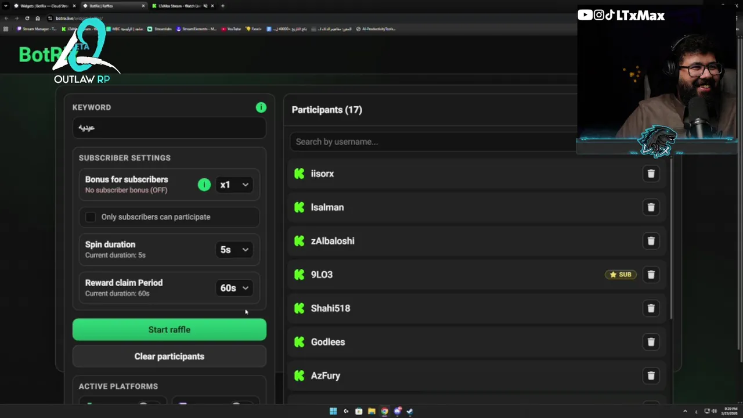
Task: Go back with the browser back arrow
Action: click(6, 18)
